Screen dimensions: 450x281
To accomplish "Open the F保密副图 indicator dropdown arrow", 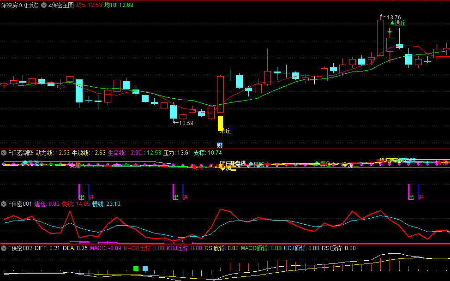I will [4, 153].
